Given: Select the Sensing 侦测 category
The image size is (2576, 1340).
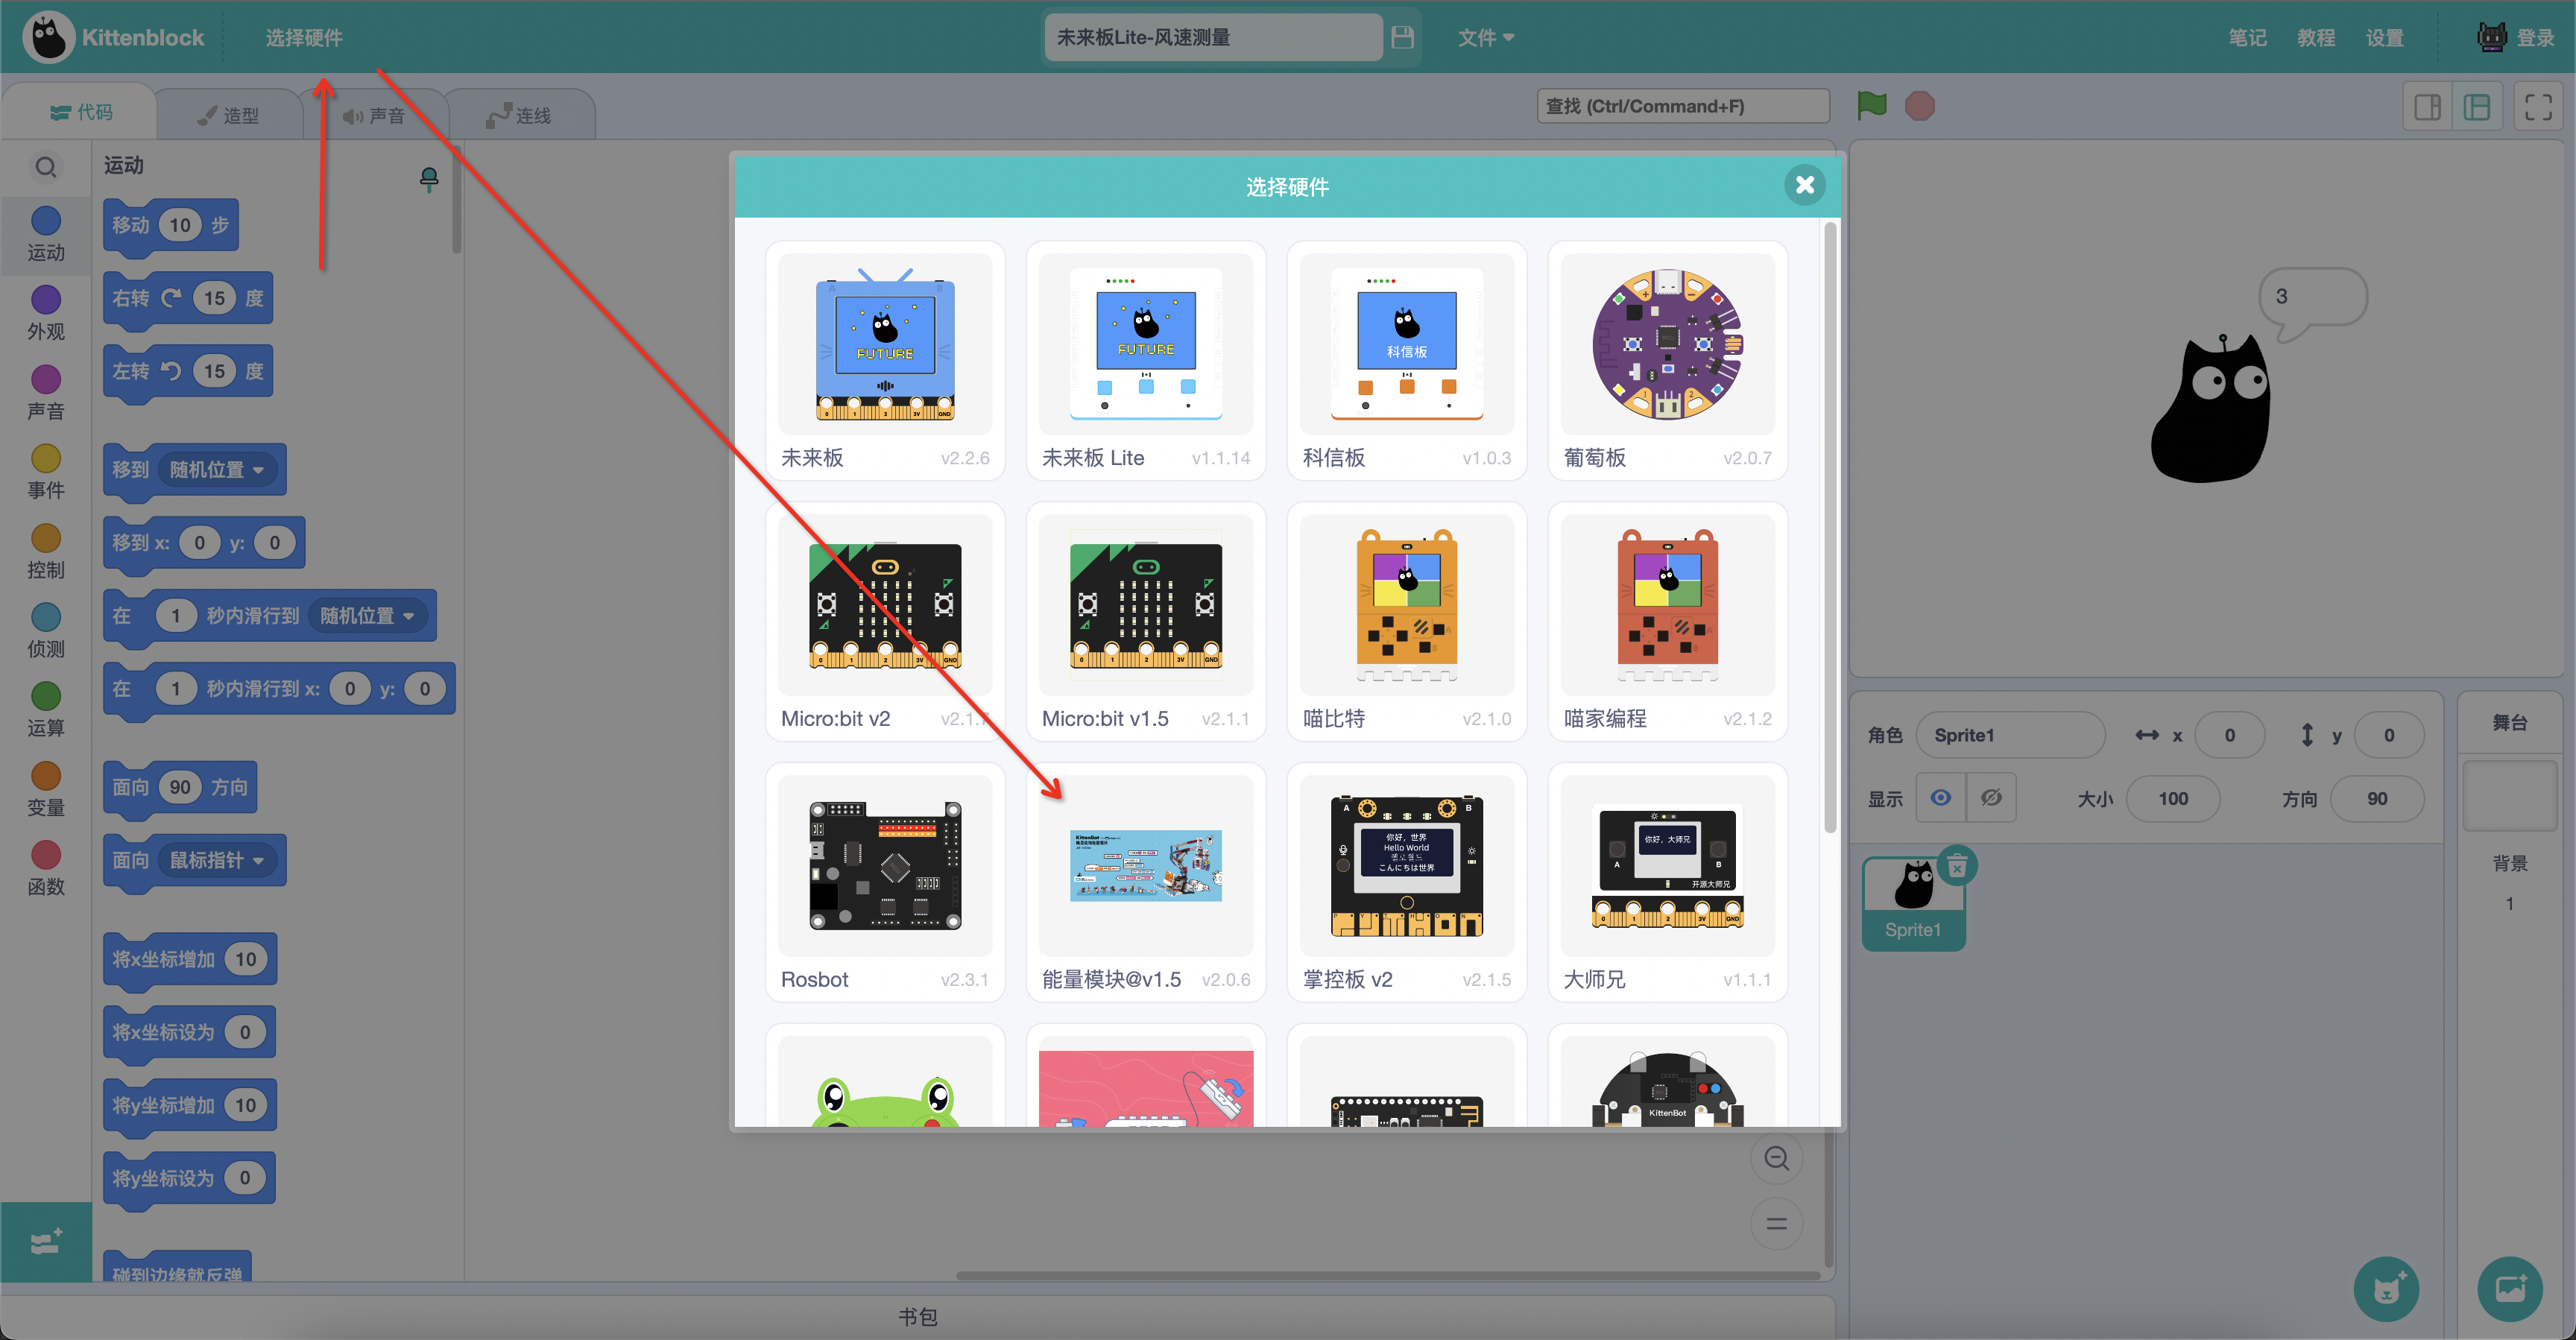Looking at the screenshot, I should tap(46, 630).
